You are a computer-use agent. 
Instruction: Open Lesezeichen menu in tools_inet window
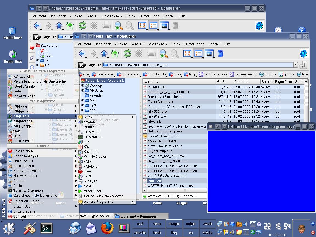point(157,44)
